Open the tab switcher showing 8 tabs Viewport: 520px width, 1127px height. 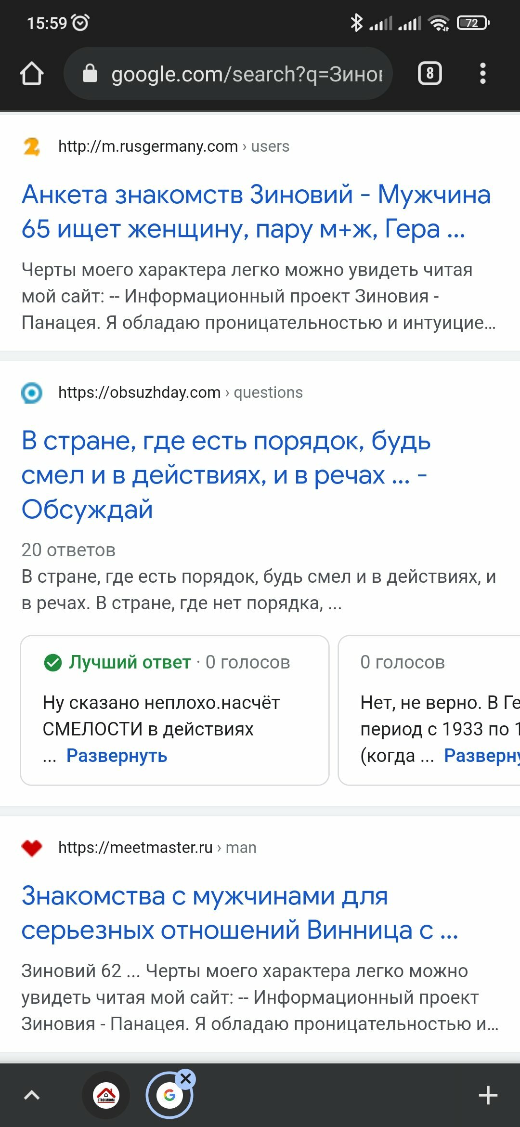[x=429, y=74]
